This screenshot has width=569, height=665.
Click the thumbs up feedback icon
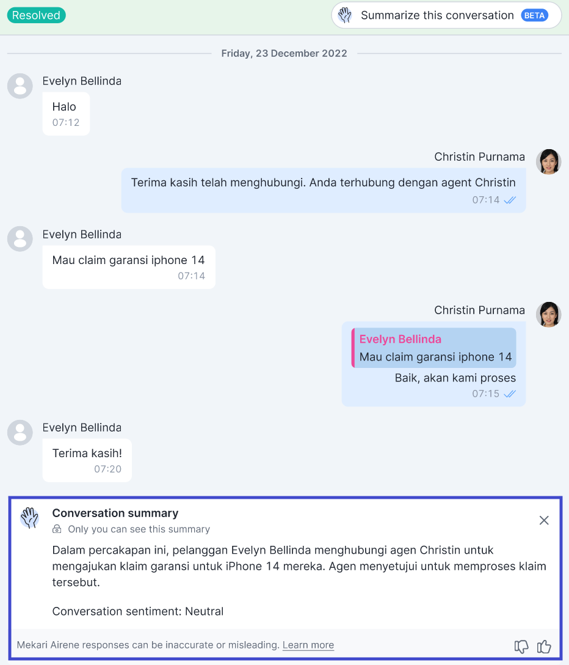pyautogui.click(x=544, y=646)
